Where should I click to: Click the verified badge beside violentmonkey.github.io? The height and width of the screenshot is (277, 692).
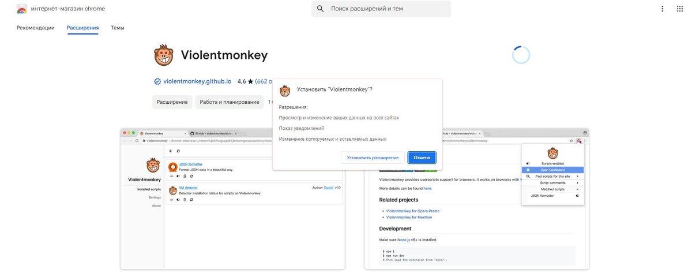tap(157, 81)
